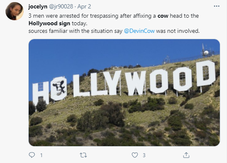Viewport: 227px width, 163px height.
Task: Click the radio tower in the photo
Action: tap(207, 51)
